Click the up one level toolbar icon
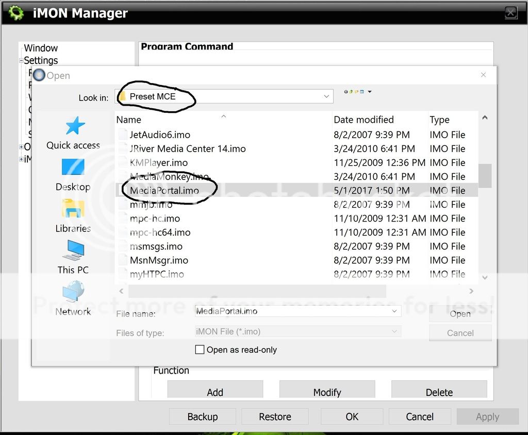 pos(351,92)
